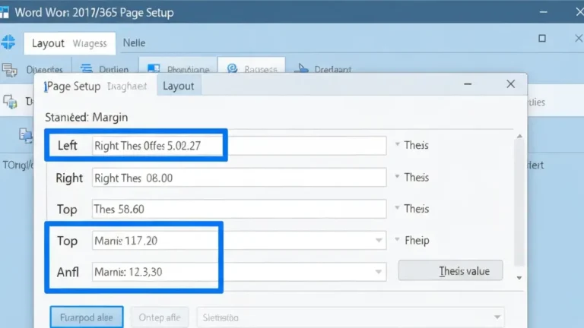
Task: Click scrollbar down arrow in dialog
Action: (519, 278)
